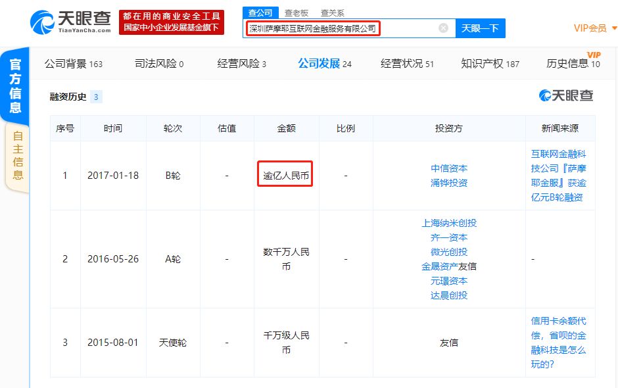Select the investor text 友信 in row 3
This screenshot has width=618, height=388.
pyautogui.click(x=449, y=343)
